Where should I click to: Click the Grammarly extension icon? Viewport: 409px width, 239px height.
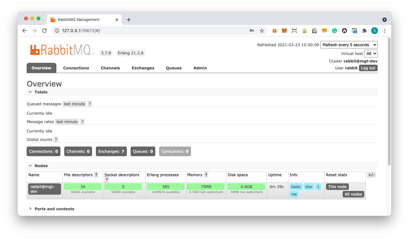[334, 31]
